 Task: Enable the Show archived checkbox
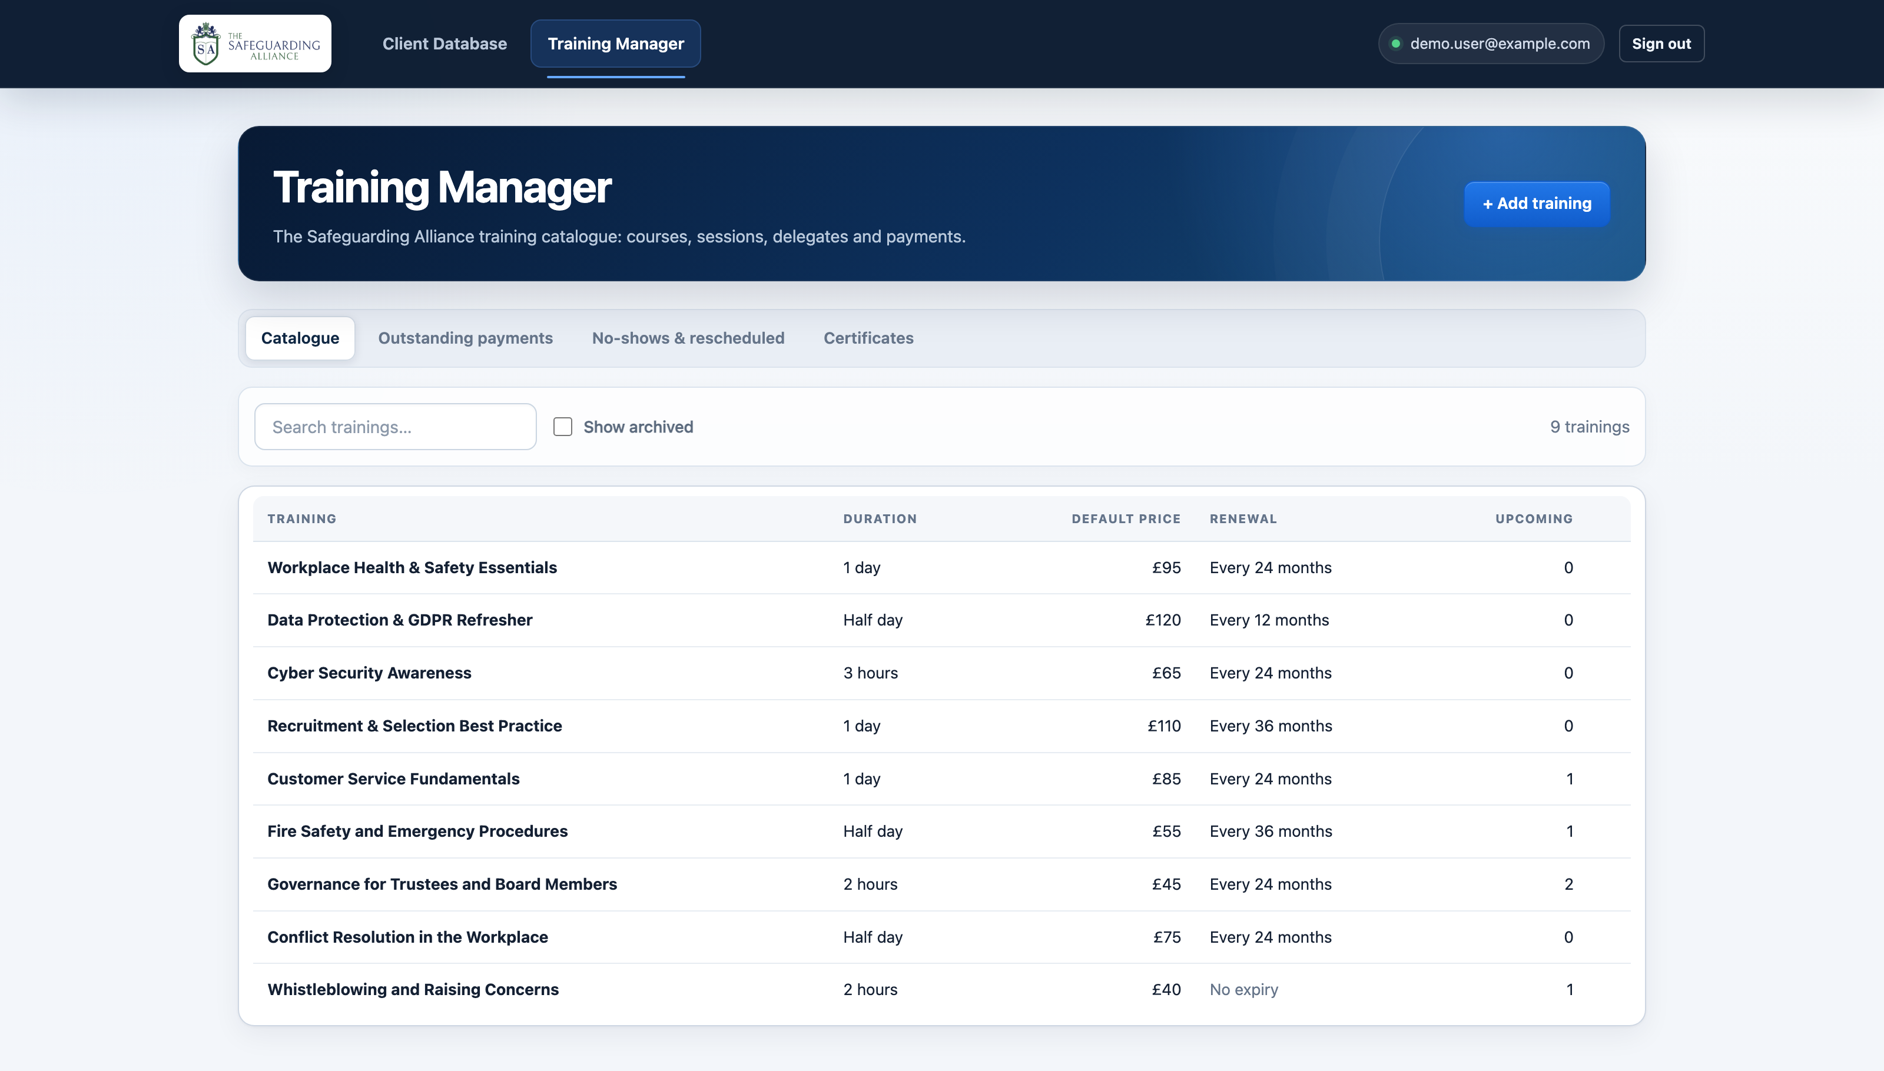[563, 427]
